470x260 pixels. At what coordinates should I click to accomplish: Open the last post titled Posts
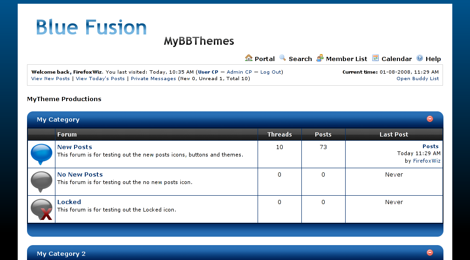[x=430, y=146]
